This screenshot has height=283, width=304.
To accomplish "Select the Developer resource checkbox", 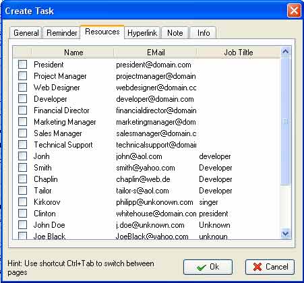I will pyautogui.click(x=22, y=98).
